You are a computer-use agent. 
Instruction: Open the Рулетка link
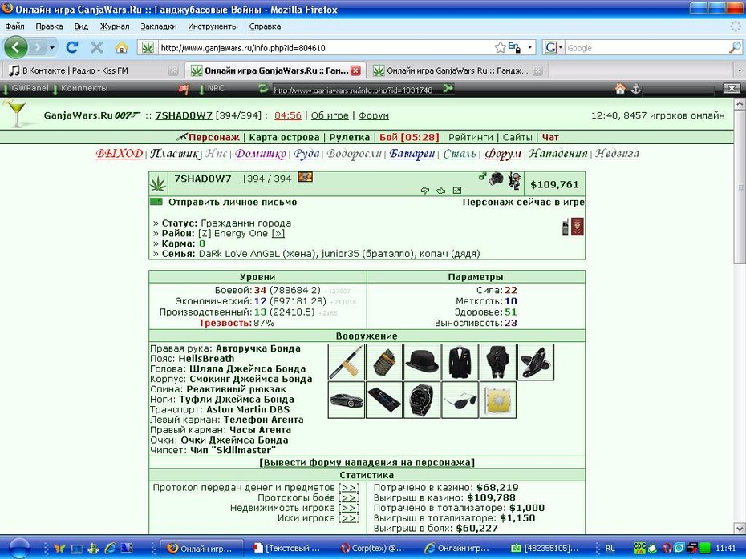click(349, 137)
